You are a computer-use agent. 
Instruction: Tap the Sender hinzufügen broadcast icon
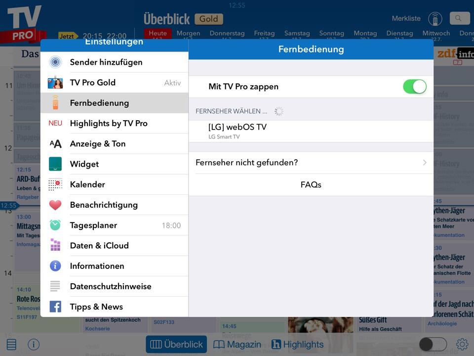tap(55, 62)
